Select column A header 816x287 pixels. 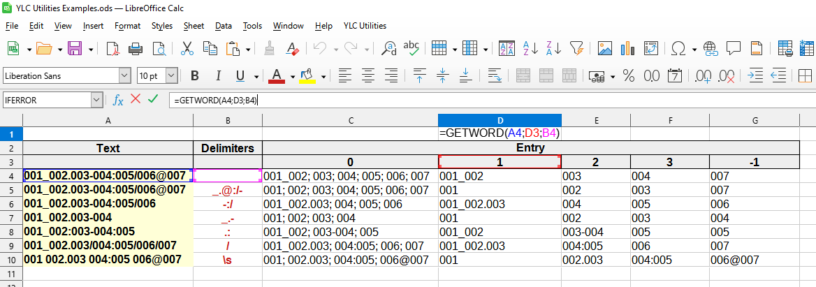tap(108, 120)
